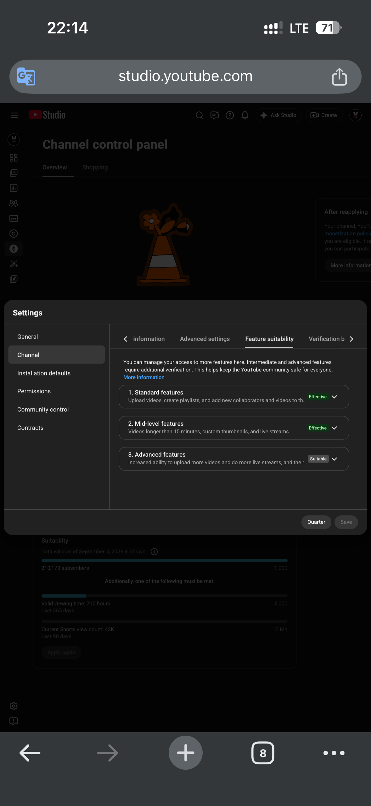Open the search icon in Studio header
This screenshot has height=806, width=371.
point(199,115)
